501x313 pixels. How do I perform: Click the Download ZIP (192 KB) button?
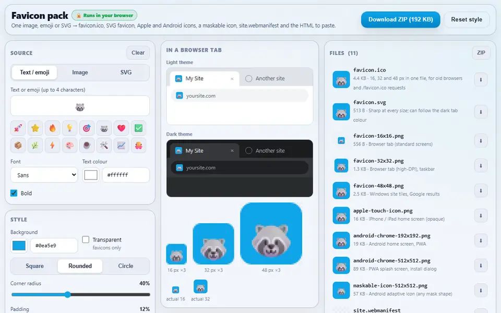pyautogui.click(x=401, y=19)
